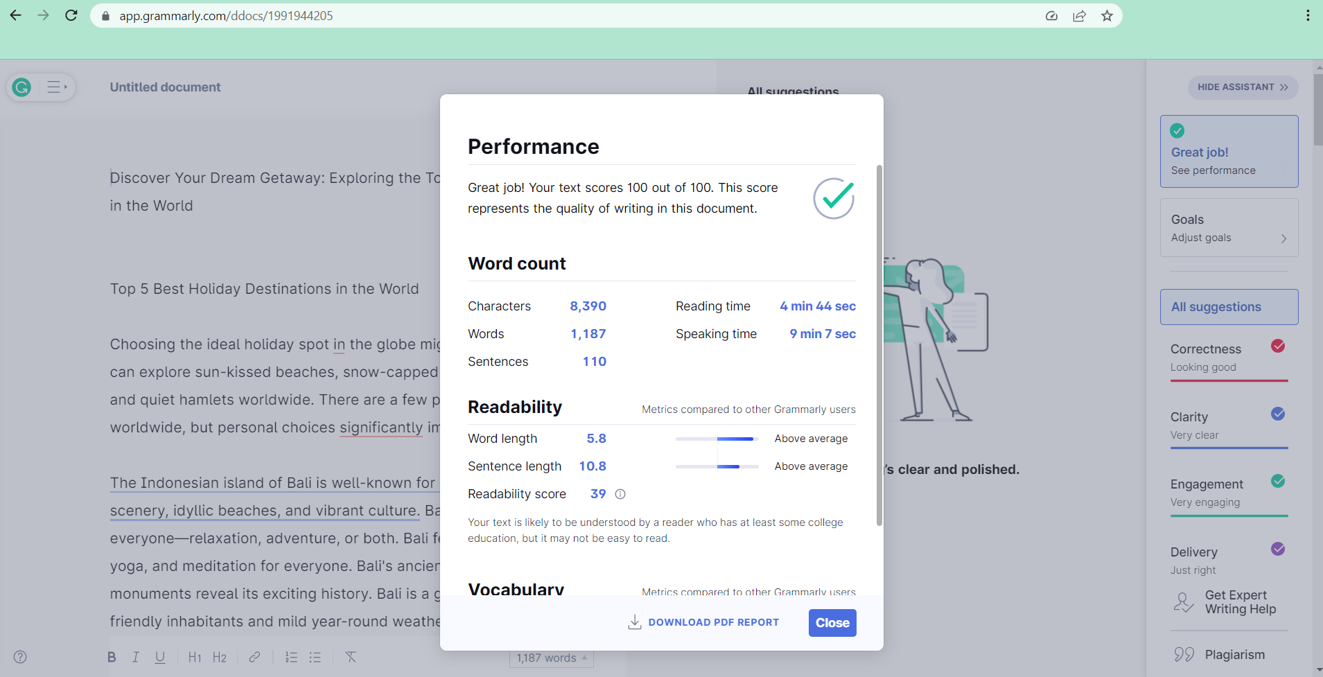The width and height of the screenshot is (1323, 677).
Task: Open the 1,187 words count dropdown
Action: [552, 658]
